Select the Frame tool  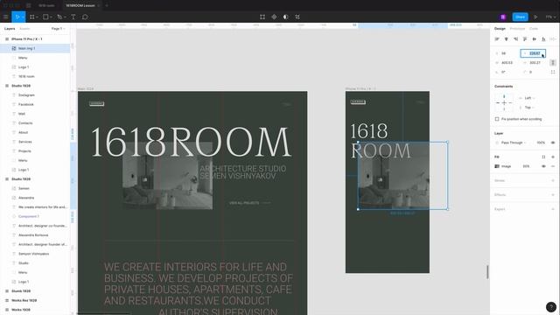pos(32,17)
